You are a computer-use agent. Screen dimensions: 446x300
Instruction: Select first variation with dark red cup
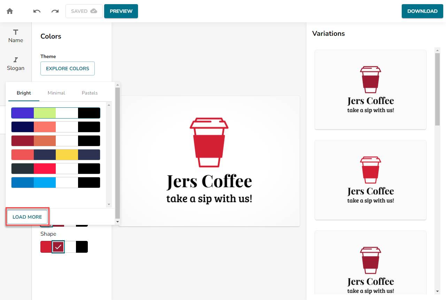(370, 90)
